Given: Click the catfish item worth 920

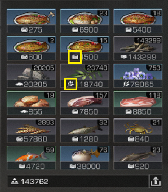Looking at the screenshot, I should pyautogui.click(x=138, y=158).
